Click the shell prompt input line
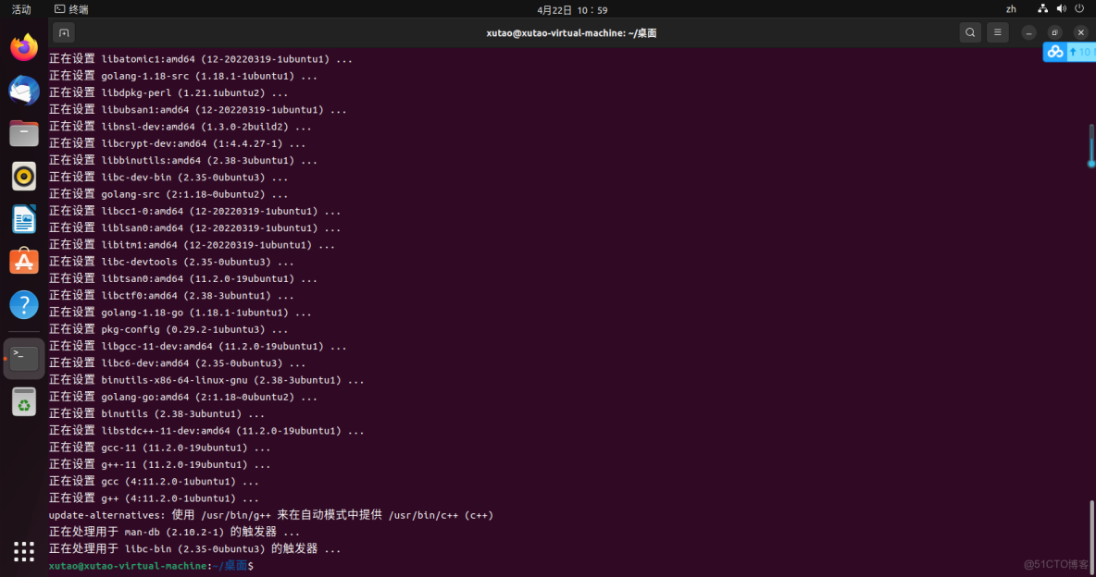 [151, 566]
